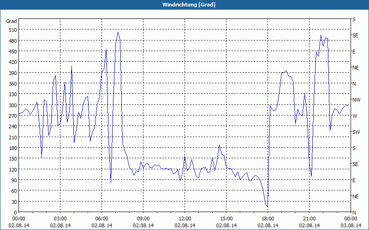Click the 390 y-axis value
The height and width of the screenshot is (230, 369).
[x=13, y=73]
